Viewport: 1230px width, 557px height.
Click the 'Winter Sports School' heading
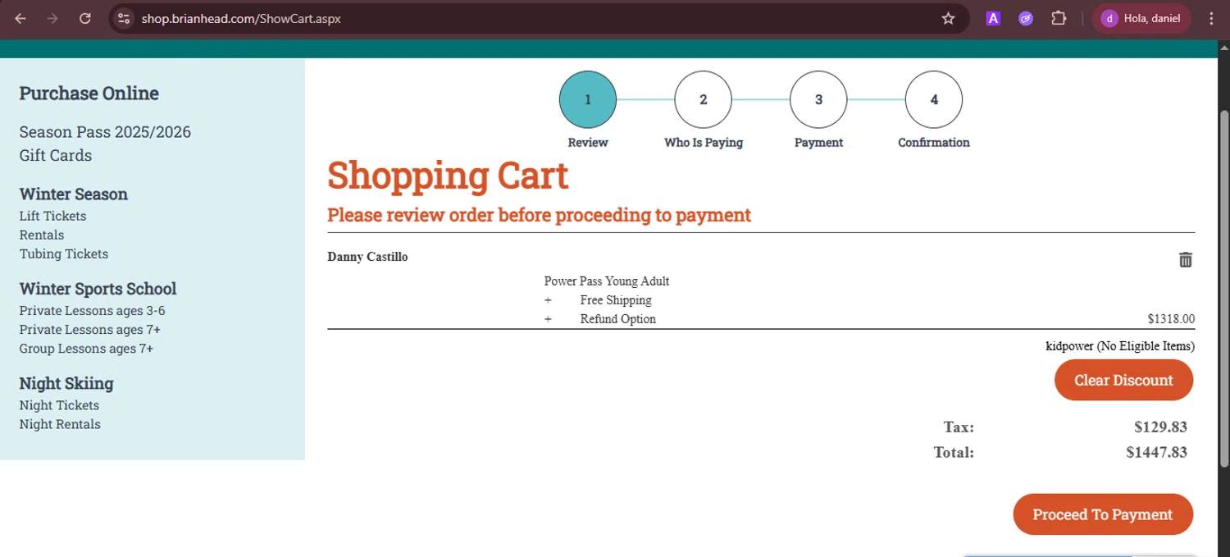click(x=98, y=289)
